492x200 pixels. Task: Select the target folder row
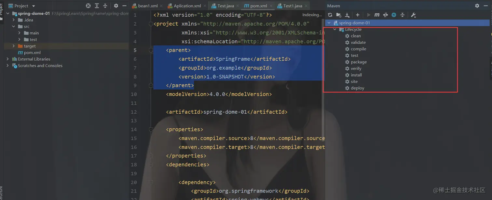coord(66,46)
